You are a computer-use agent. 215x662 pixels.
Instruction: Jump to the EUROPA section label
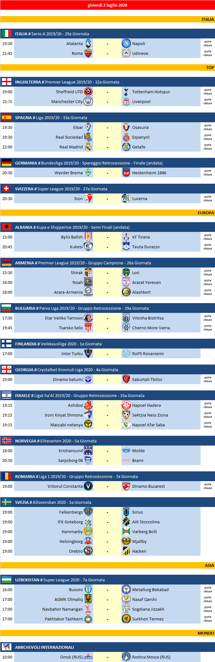pyautogui.click(x=206, y=213)
